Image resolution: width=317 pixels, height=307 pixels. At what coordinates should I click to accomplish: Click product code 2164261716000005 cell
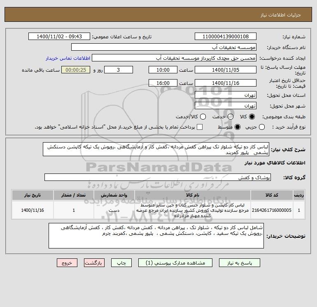pos(272,210)
